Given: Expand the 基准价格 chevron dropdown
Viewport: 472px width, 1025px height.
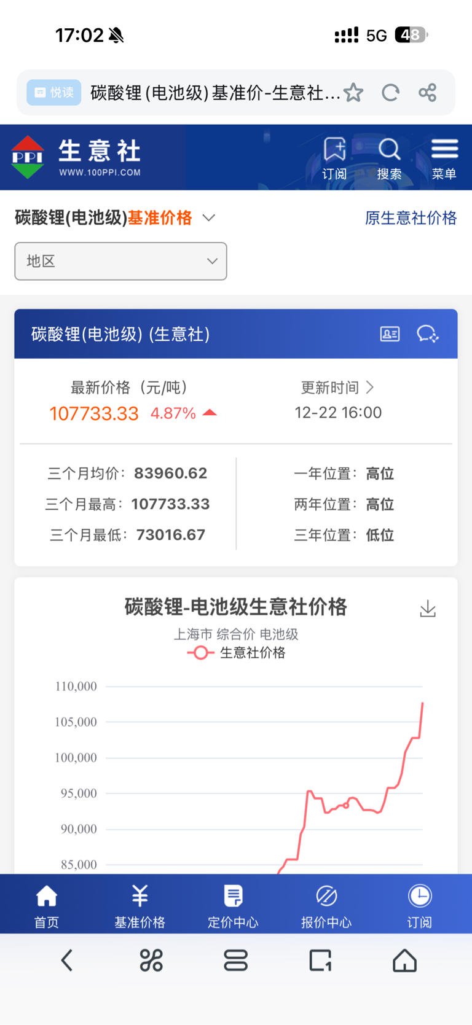Looking at the screenshot, I should click(x=209, y=218).
